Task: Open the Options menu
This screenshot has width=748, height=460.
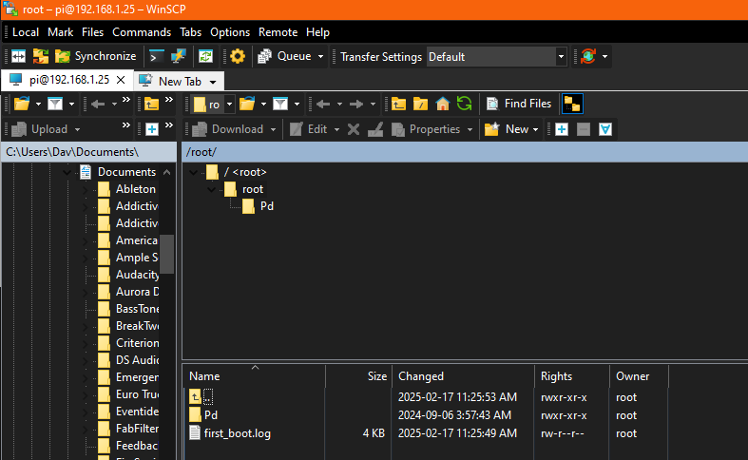Action: (x=230, y=32)
